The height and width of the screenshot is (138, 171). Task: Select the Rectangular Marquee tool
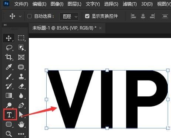pos(21,38)
